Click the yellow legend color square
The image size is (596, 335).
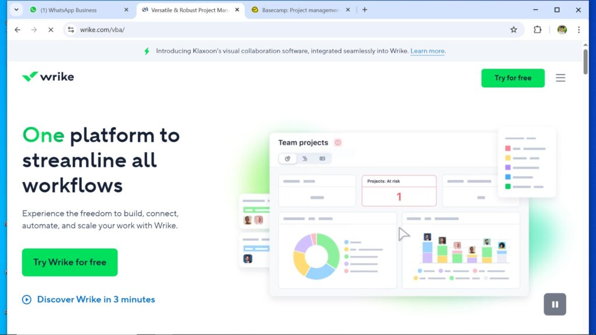click(508, 158)
